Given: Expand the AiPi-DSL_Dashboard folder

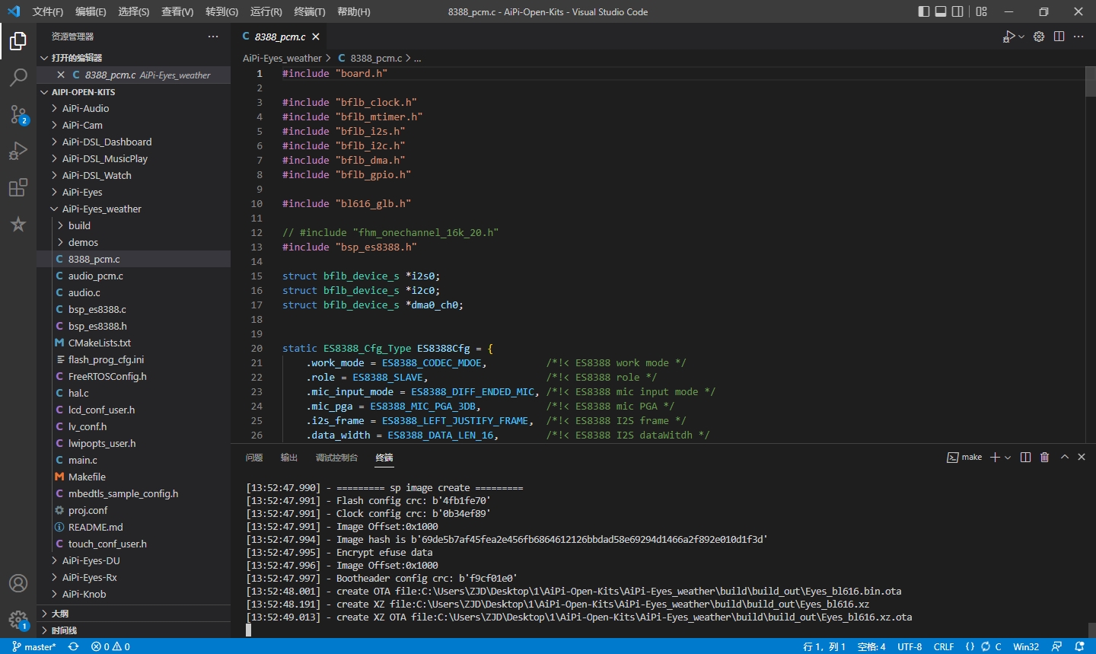Looking at the screenshot, I should point(133,142).
